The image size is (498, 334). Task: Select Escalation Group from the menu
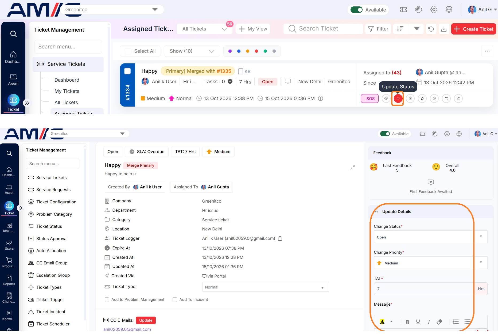click(49, 275)
